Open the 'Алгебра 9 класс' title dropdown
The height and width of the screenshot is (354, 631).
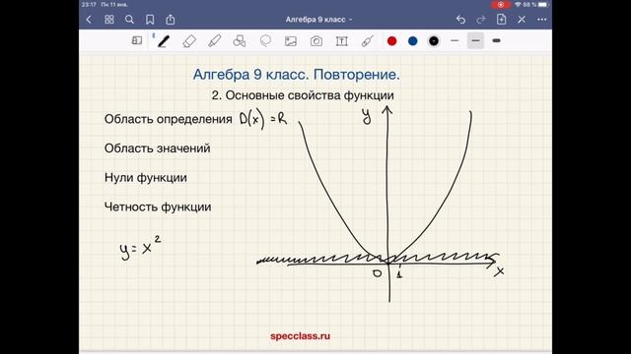[318, 20]
